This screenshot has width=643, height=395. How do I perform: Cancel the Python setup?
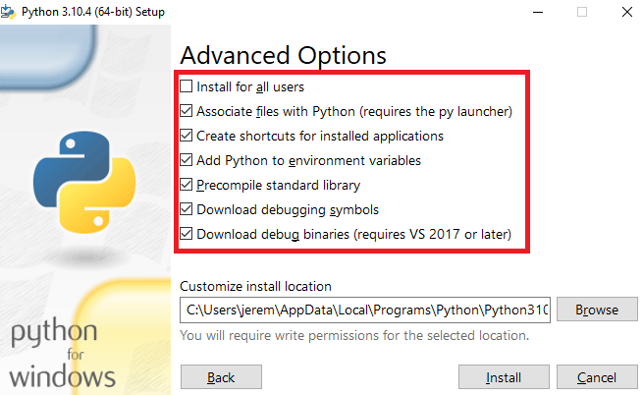point(597,377)
